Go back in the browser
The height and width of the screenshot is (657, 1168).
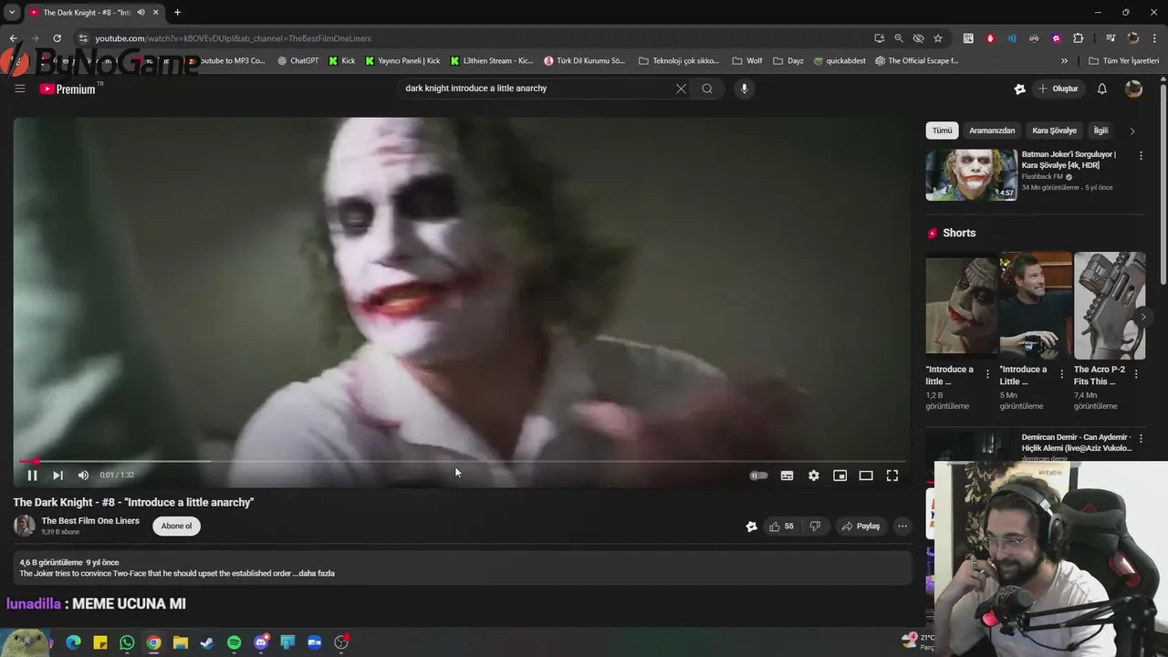coord(14,38)
